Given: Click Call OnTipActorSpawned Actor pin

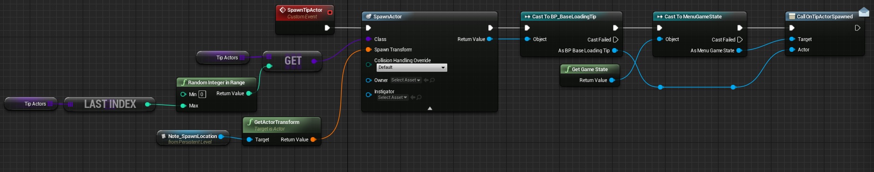Looking at the screenshot, I should [x=792, y=49].
